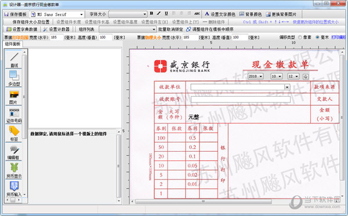Choose the 多边型 polygon tool
348x216 pixels.
[x=14, y=78]
